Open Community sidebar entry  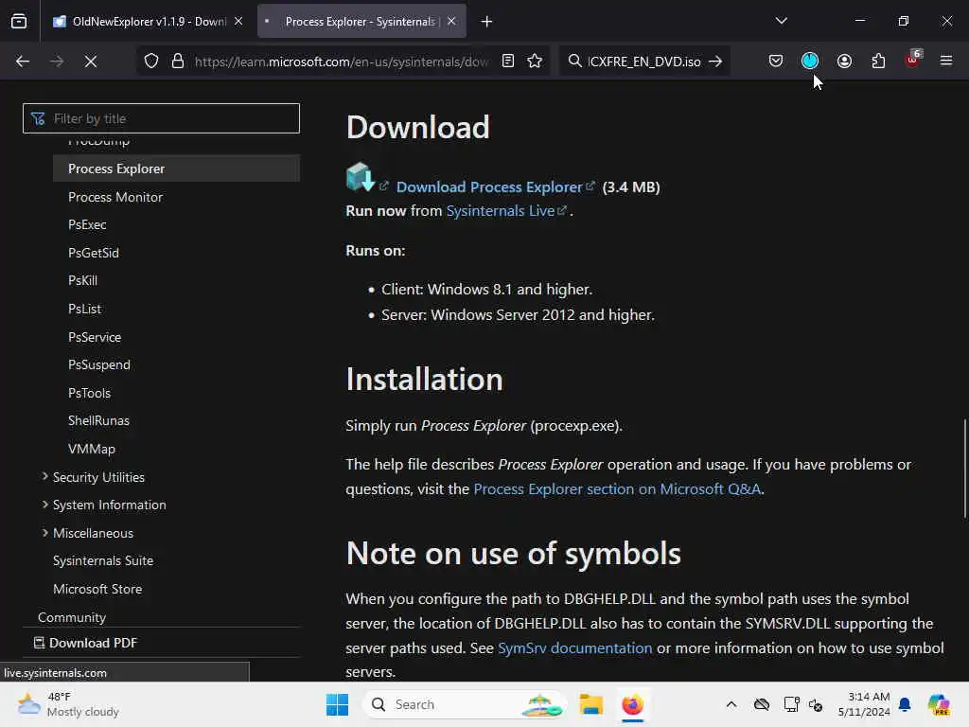pos(72,617)
